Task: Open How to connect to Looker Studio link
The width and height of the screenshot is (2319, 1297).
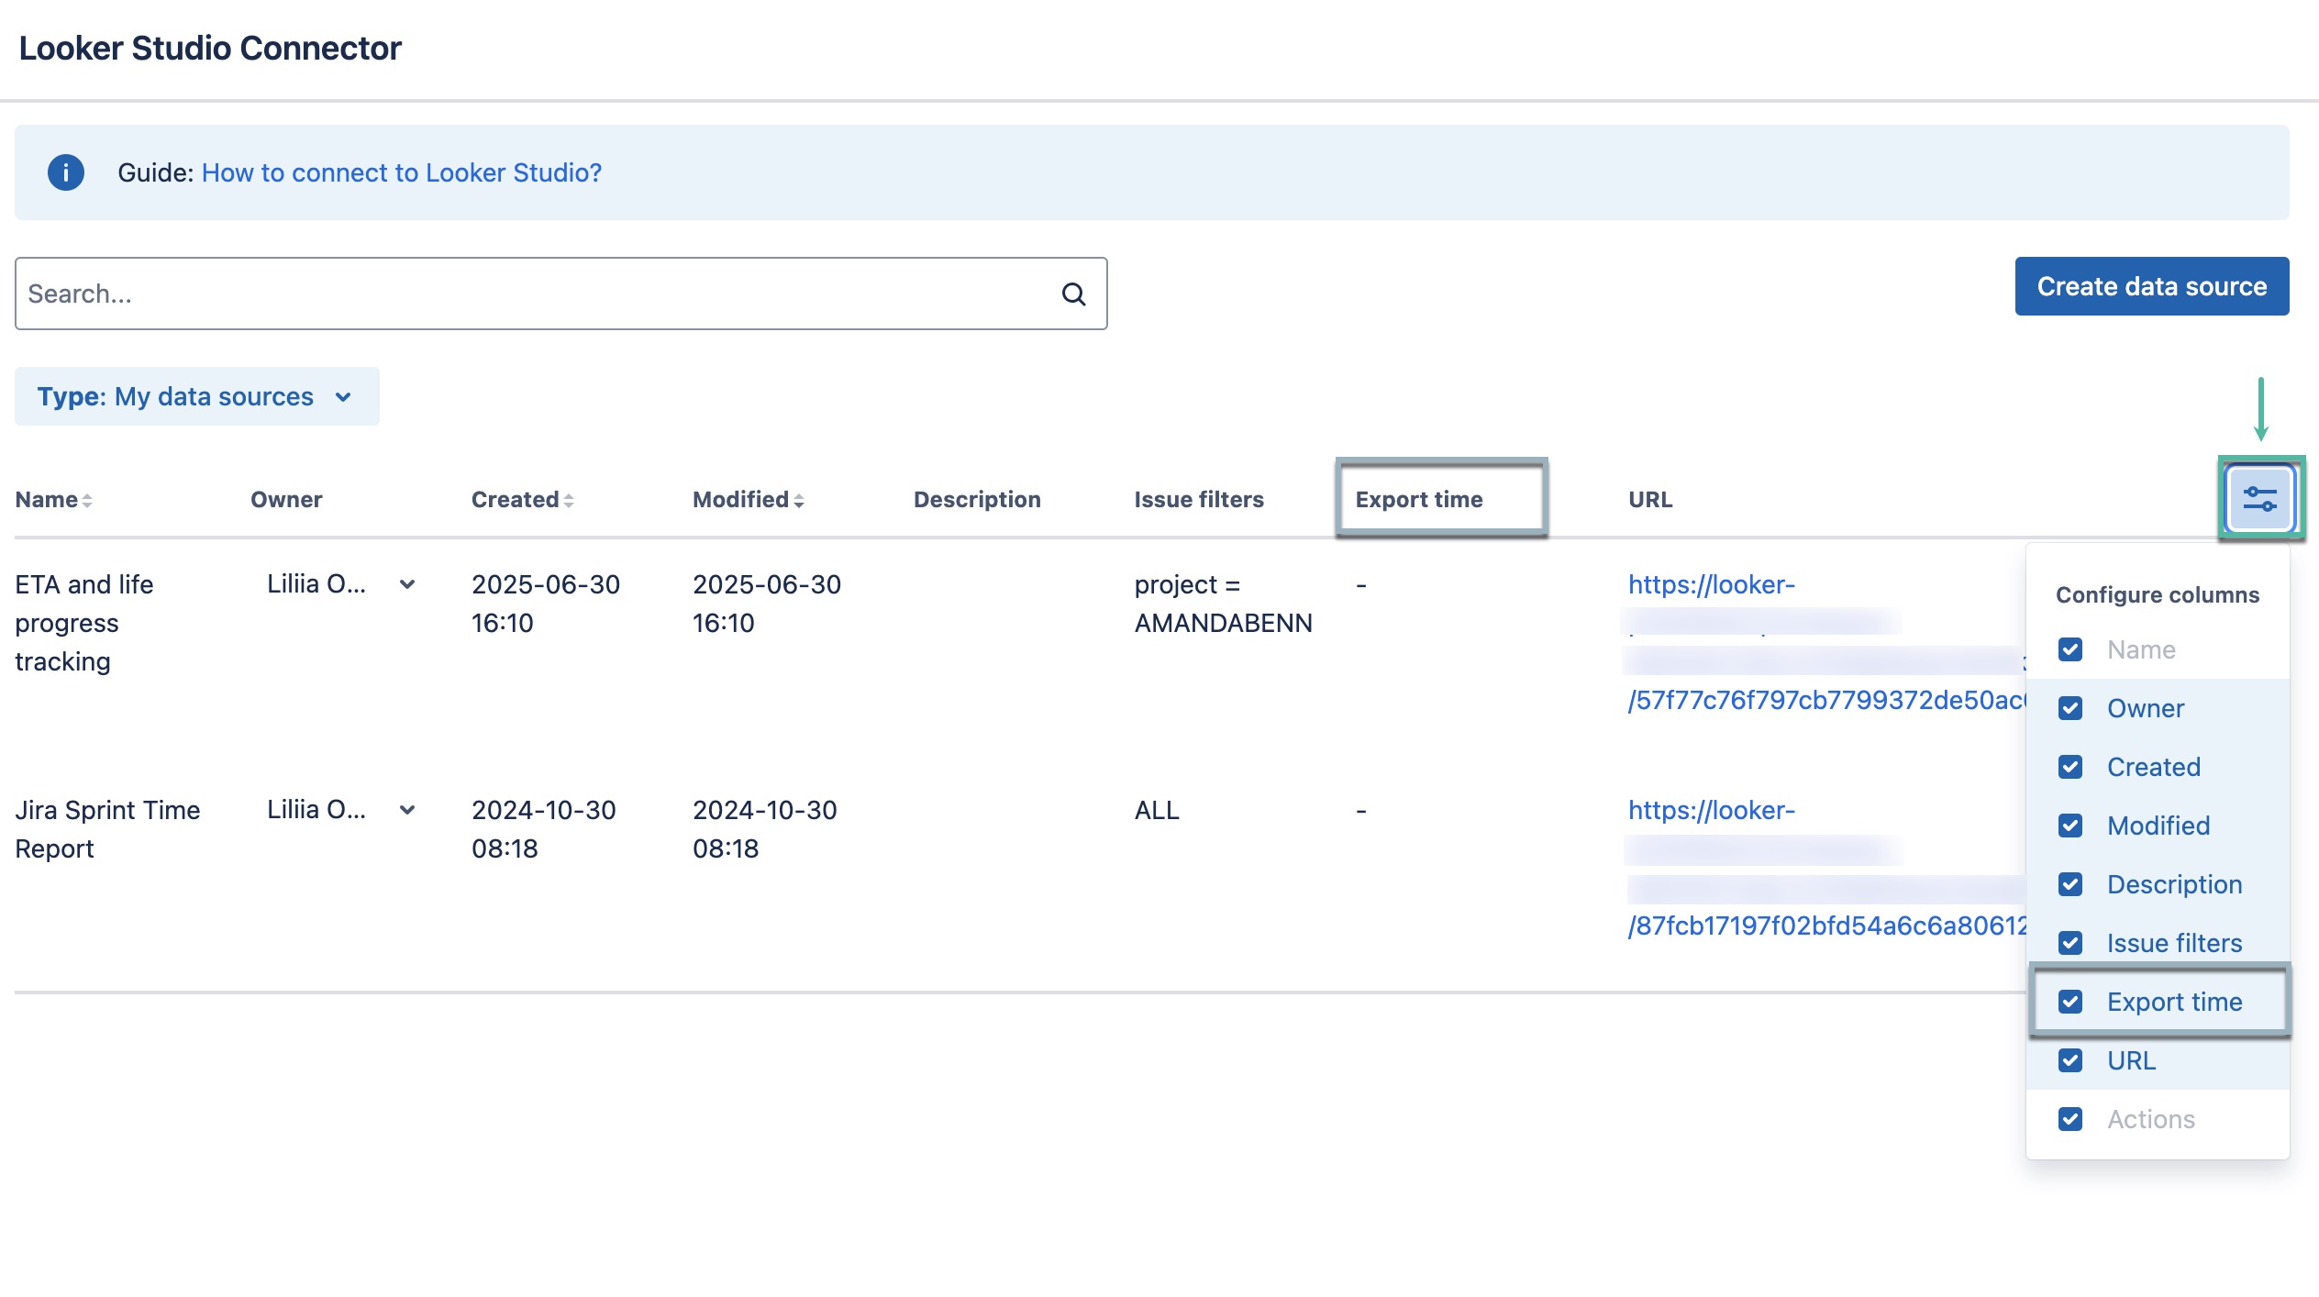Action: point(401,172)
